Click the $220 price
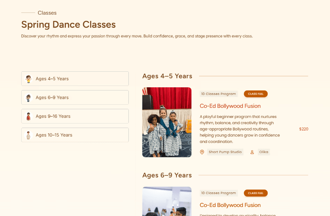This screenshot has height=216, width=330. tap(304, 129)
